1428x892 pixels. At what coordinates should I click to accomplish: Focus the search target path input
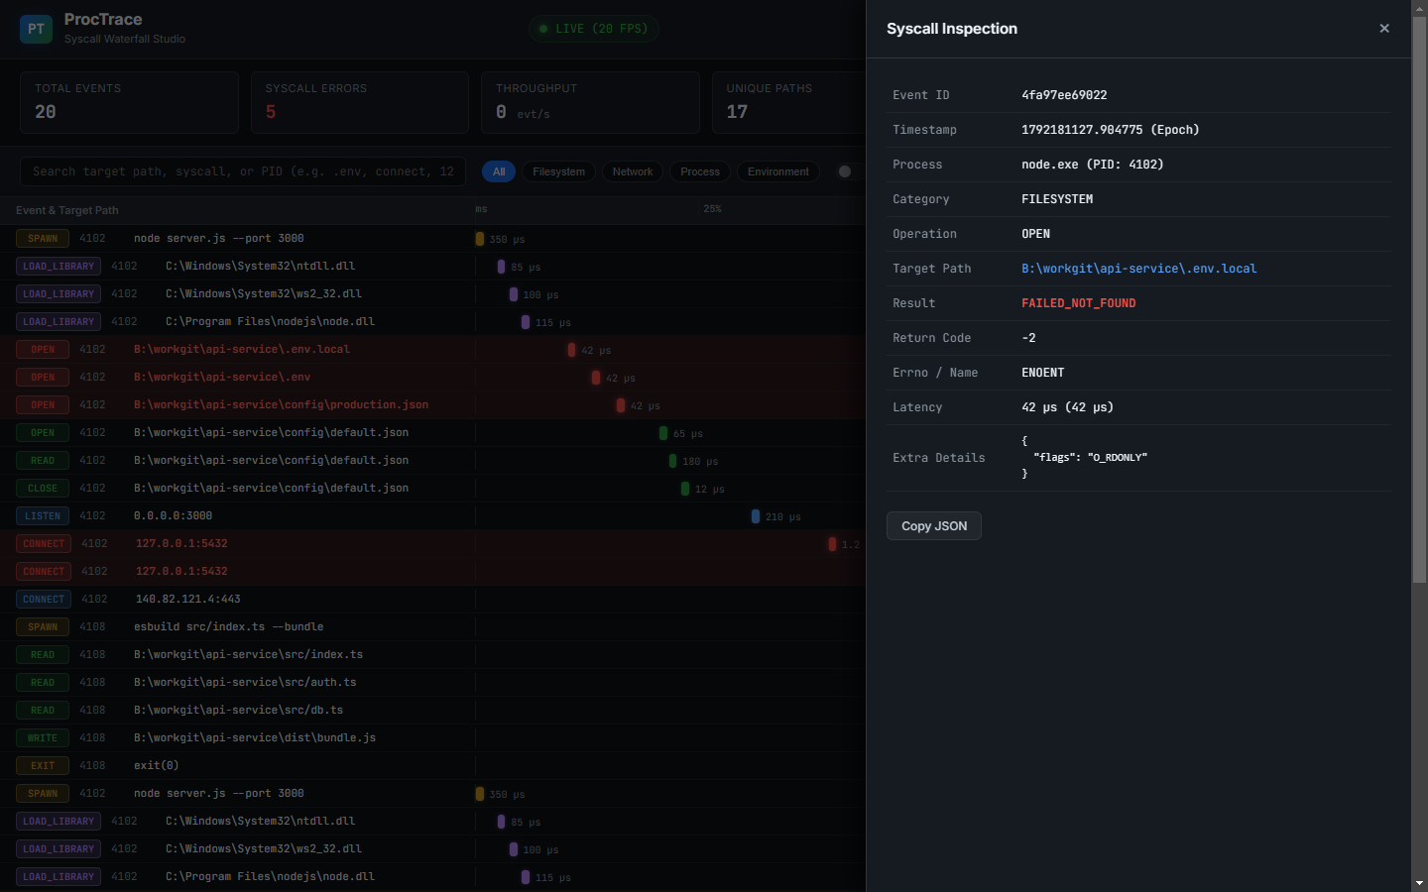(243, 171)
